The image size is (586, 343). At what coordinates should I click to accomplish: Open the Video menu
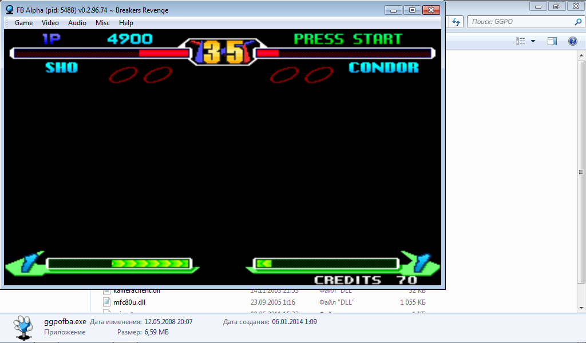click(50, 23)
